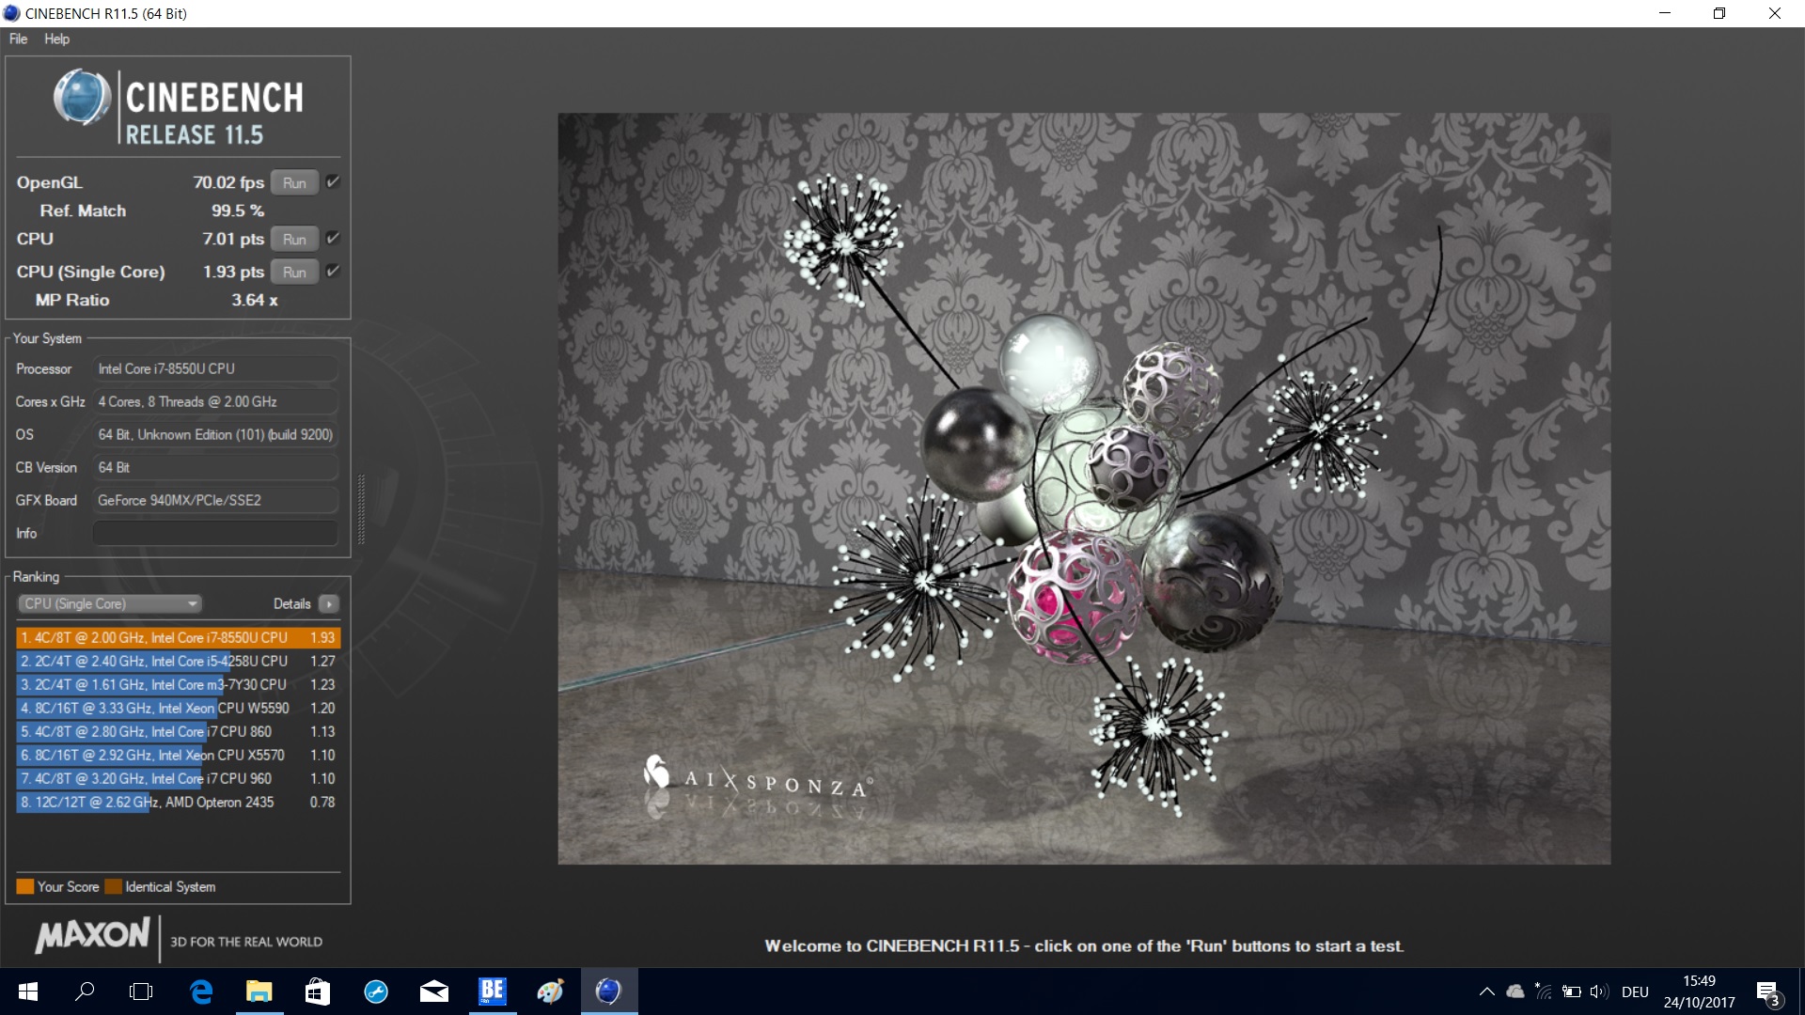This screenshot has width=1805, height=1015.
Task: Open File Explorer from the taskbar
Action: (x=259, y=992)
